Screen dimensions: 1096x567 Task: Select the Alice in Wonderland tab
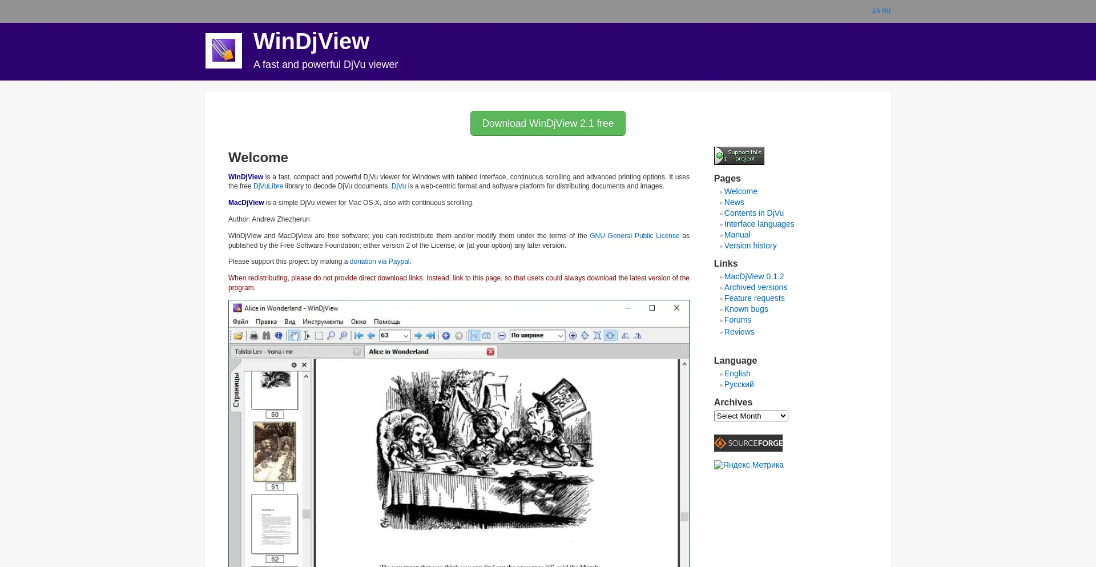tap(431, 352)
